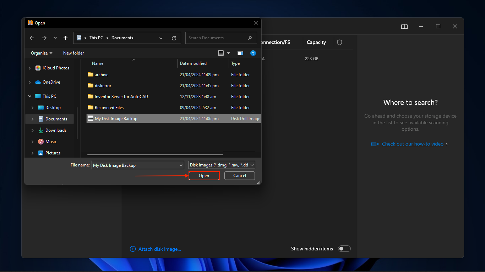
Task: Click Attach disk image link in Disk Drill
Action: pyautogui.click(x=160, y=249)
